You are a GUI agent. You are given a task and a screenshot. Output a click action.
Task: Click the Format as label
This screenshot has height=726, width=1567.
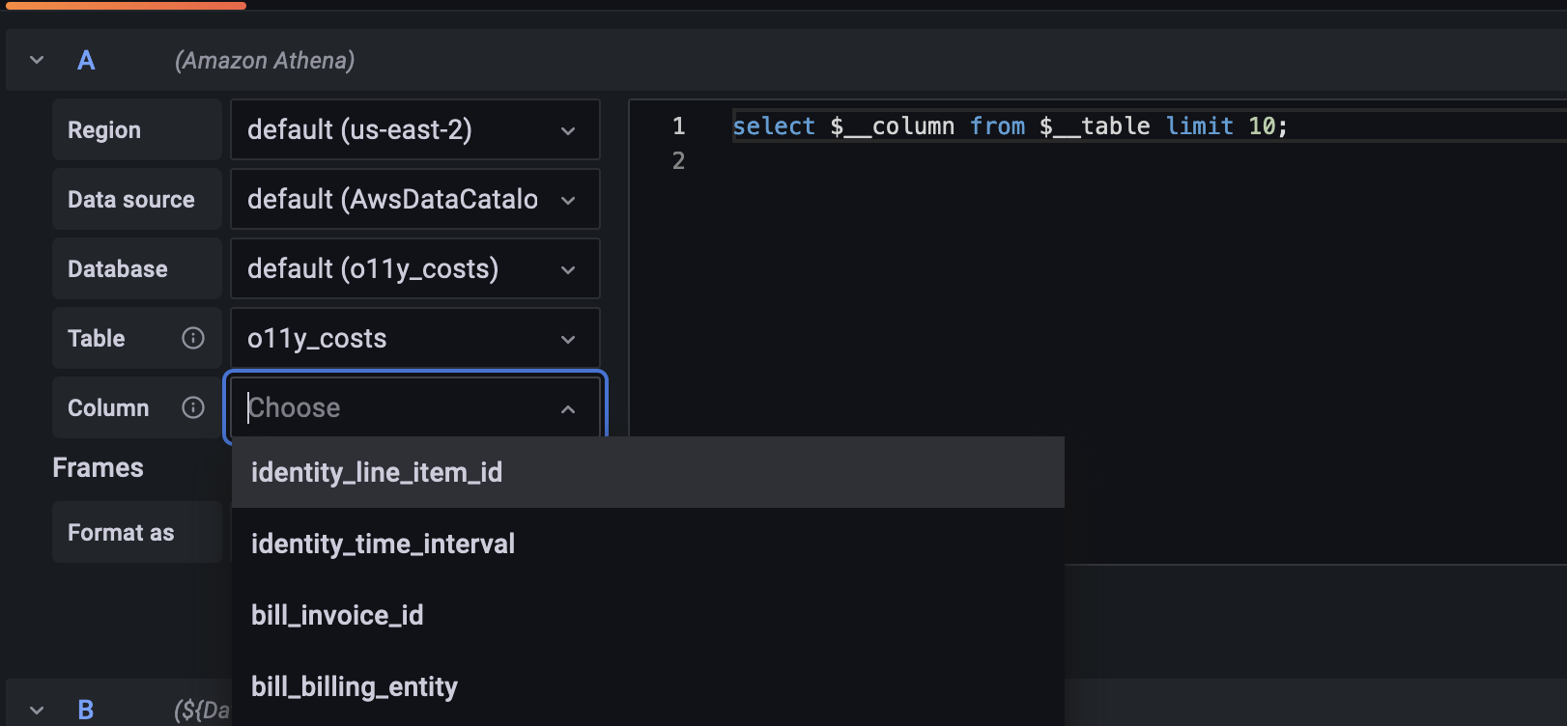121,532
